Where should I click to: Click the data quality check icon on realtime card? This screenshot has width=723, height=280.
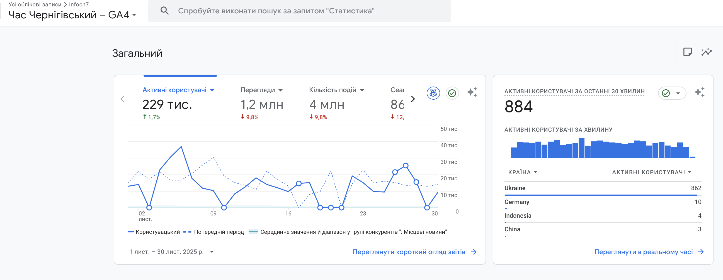pyautogui.click(x=666, y=93)
